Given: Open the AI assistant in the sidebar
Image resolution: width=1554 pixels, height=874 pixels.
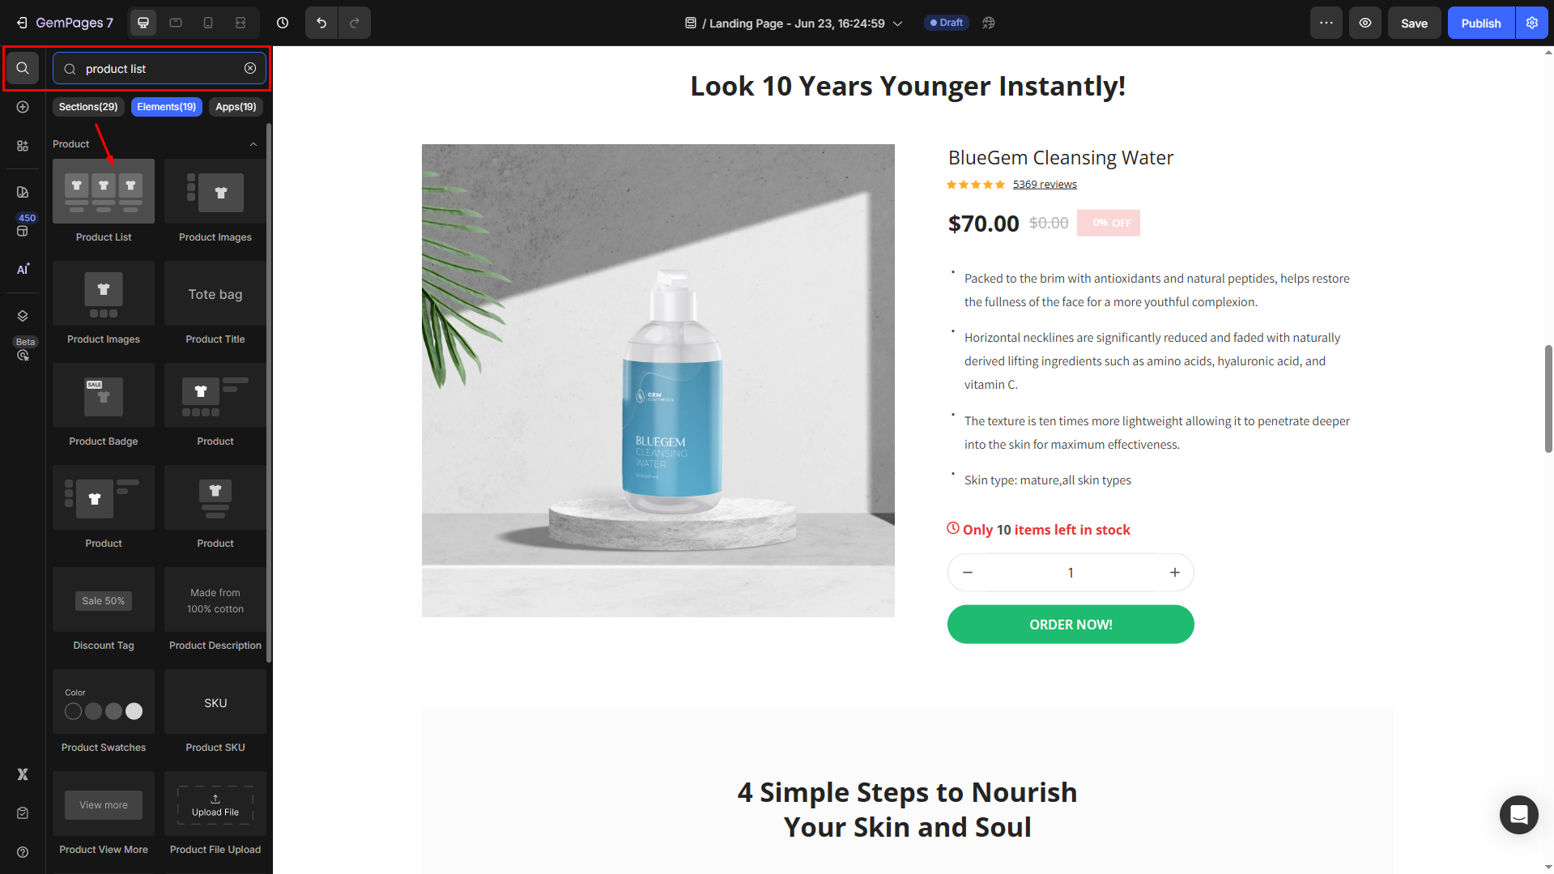Looking at the screenshot, I should tap(23, 269).
